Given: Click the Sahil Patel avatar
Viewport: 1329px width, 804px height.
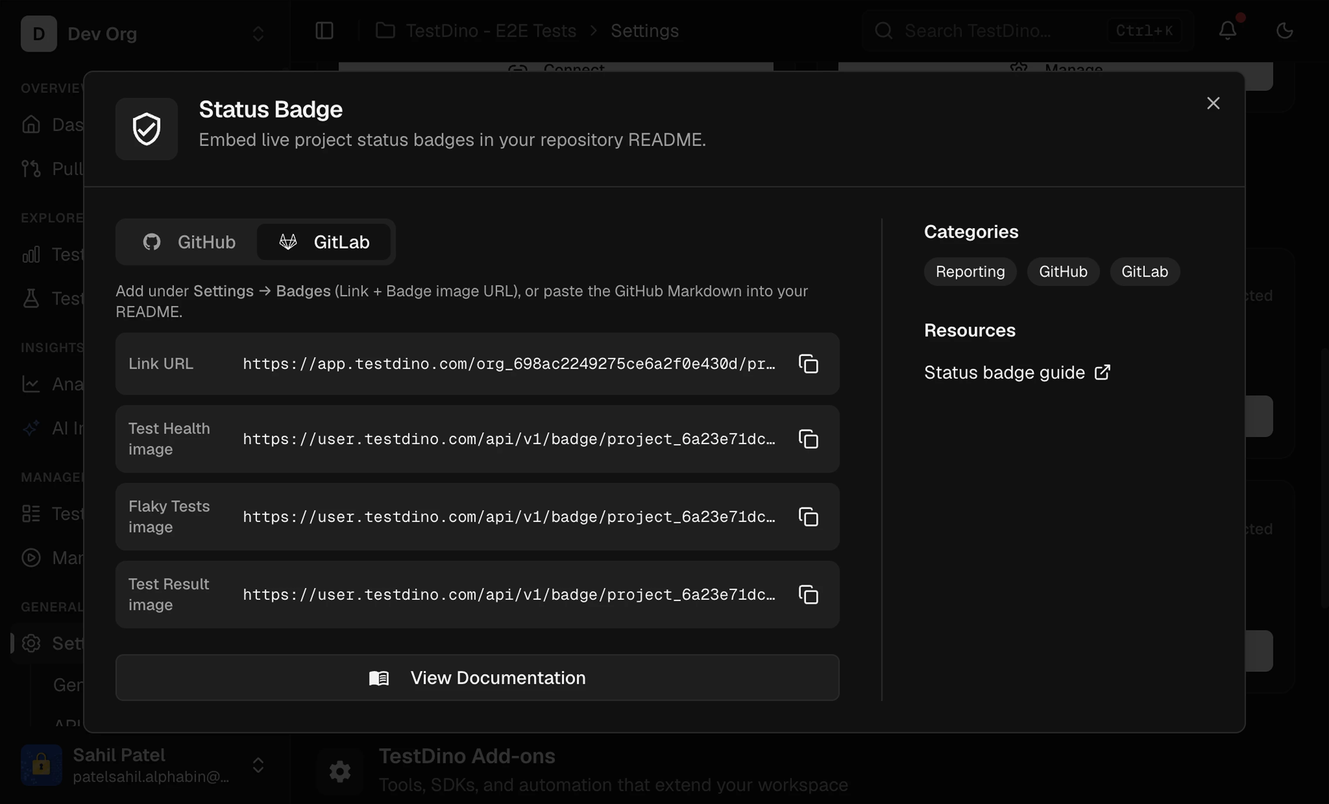Looking at the screenshot, I should (x=41, y=765).
